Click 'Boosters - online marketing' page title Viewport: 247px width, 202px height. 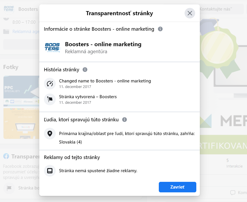click(x=103, y=44)
